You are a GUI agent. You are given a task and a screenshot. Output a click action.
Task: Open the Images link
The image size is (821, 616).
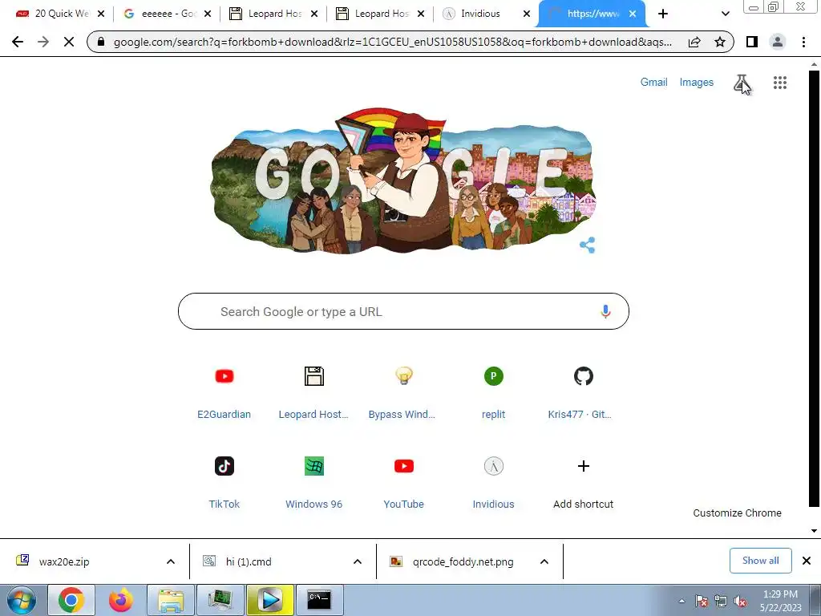tap(697, 83)
